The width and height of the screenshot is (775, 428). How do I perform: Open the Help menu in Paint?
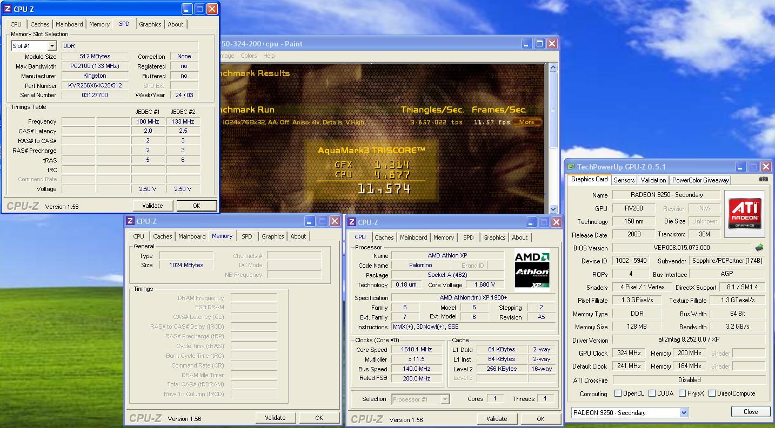point(269,56)
